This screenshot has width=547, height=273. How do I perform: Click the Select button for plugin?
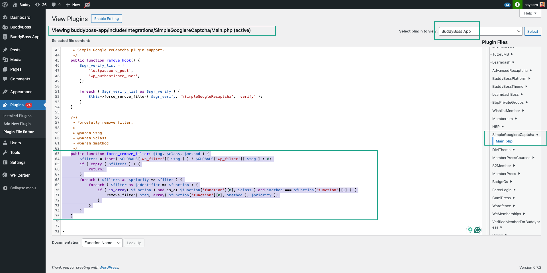pyautogui.click(x=532, y=31)
